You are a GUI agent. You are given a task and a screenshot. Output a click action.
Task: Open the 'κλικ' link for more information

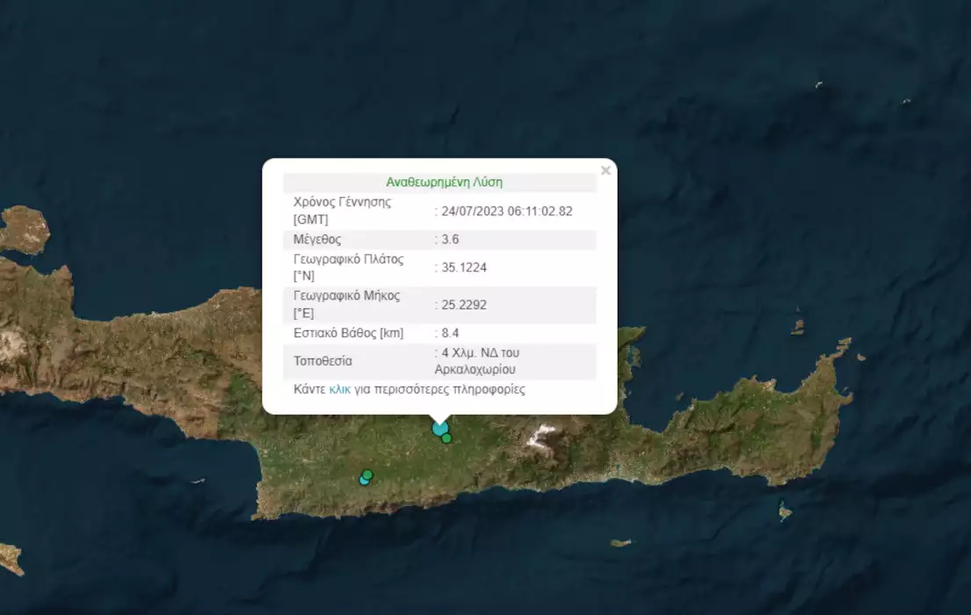(x=339, y=389)
